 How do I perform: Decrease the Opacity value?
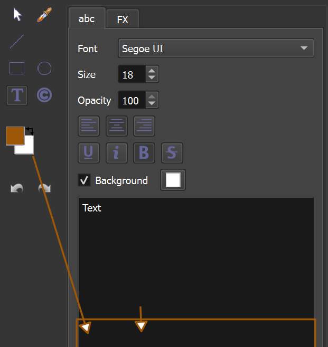(x=152, y=103)
